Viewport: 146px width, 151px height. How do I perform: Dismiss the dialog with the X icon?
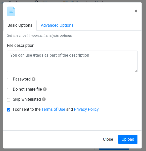[x=136, y=11]
